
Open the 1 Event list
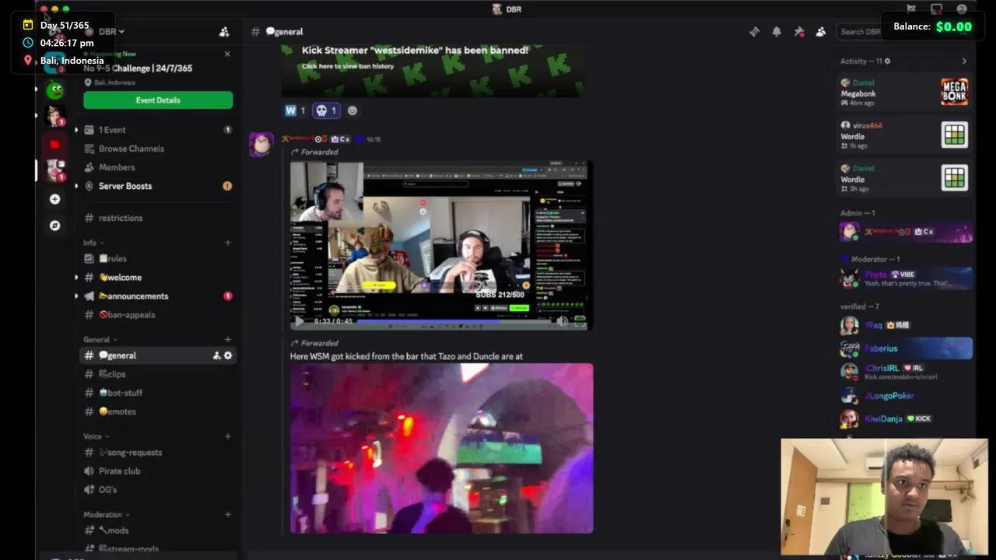(x=158, y=130)
